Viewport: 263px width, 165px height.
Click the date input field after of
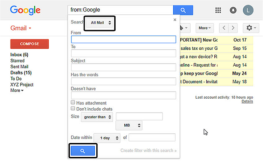(152, 137)
